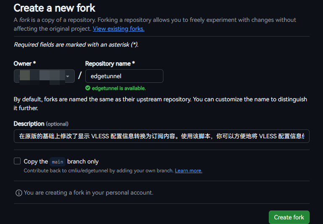Image resolution: width=323 pixels, height=224 pixels.
Task: Click the personal account fork notice text
Action: 89,193
